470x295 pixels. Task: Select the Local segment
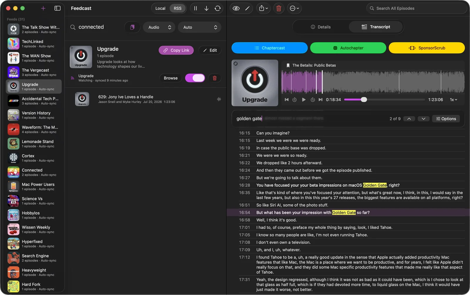(160, 8)
